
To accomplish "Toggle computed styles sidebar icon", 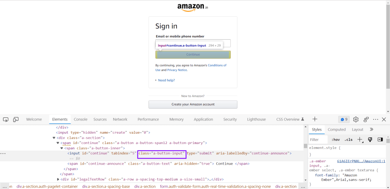I will coord(380,139).
